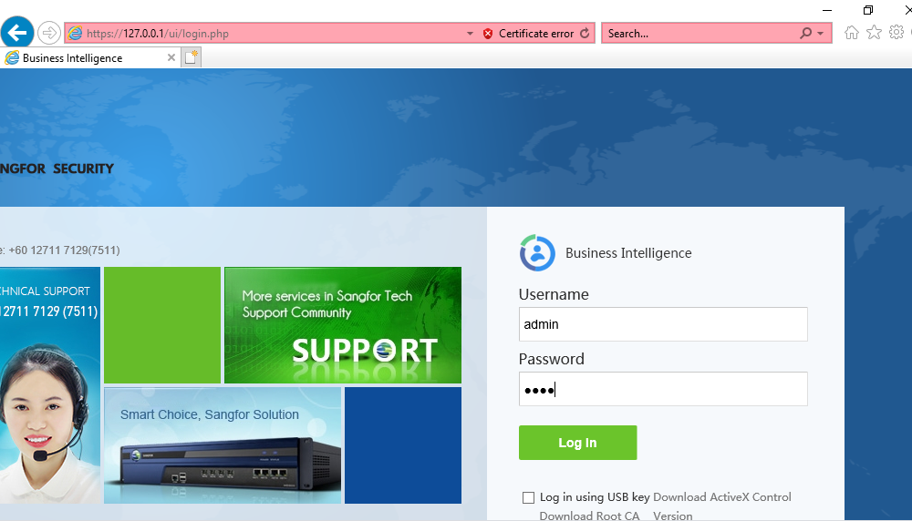Open Favorites with the star icon

point(874,33)
